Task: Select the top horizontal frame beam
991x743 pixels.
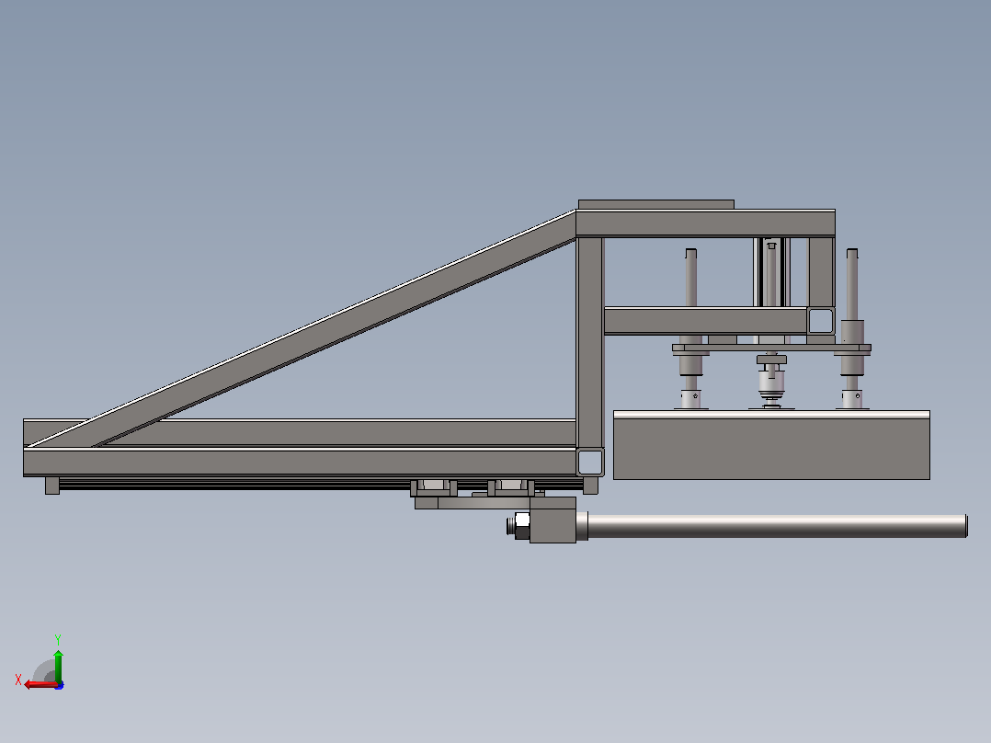Action: [705, 223]
